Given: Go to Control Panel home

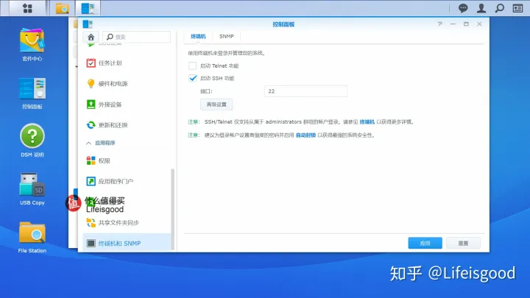Looking at the screenshot, I should click(91, 37).
